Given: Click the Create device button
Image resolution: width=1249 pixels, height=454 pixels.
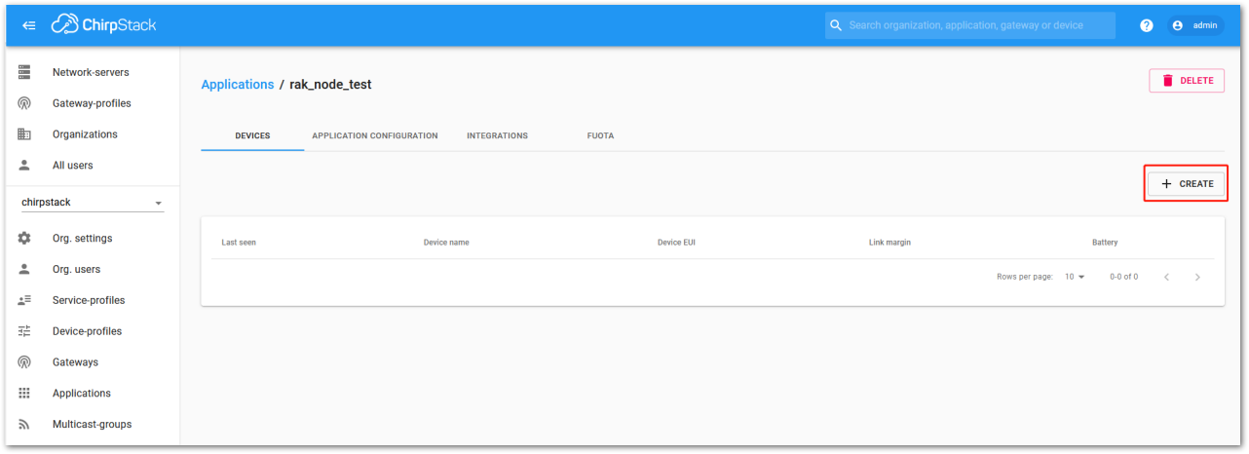Looking at the screenshot, I should [1186, 184].
